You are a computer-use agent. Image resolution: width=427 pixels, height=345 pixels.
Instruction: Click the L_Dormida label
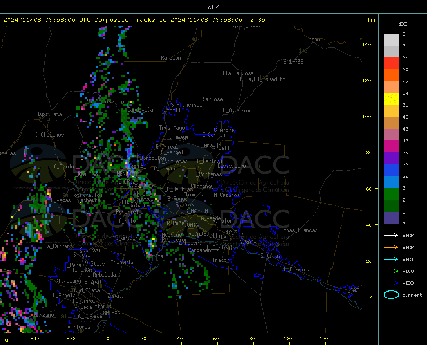tap(297, 270)
